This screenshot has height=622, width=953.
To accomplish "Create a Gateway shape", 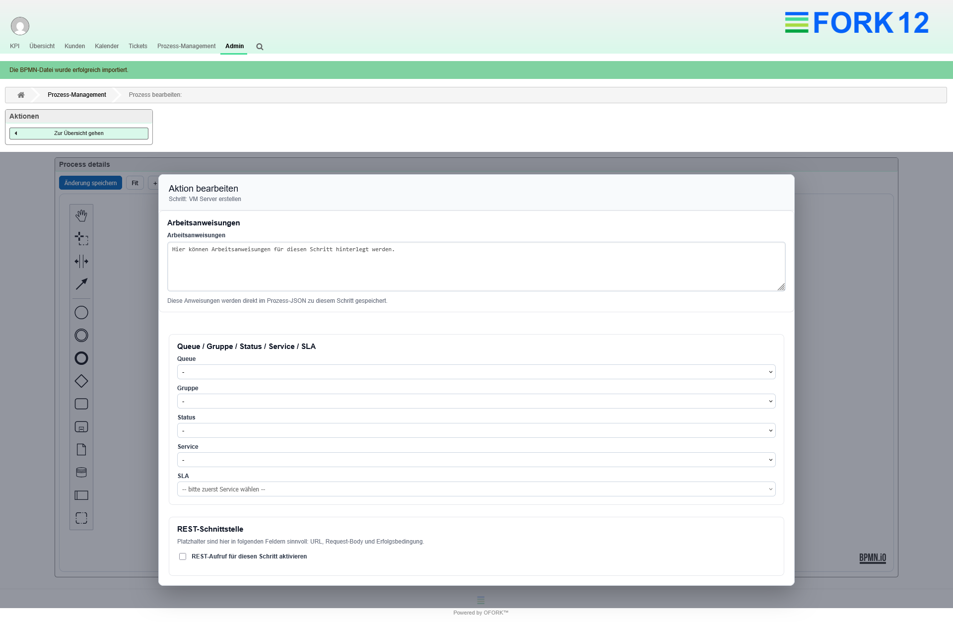I will pos(81,381).
